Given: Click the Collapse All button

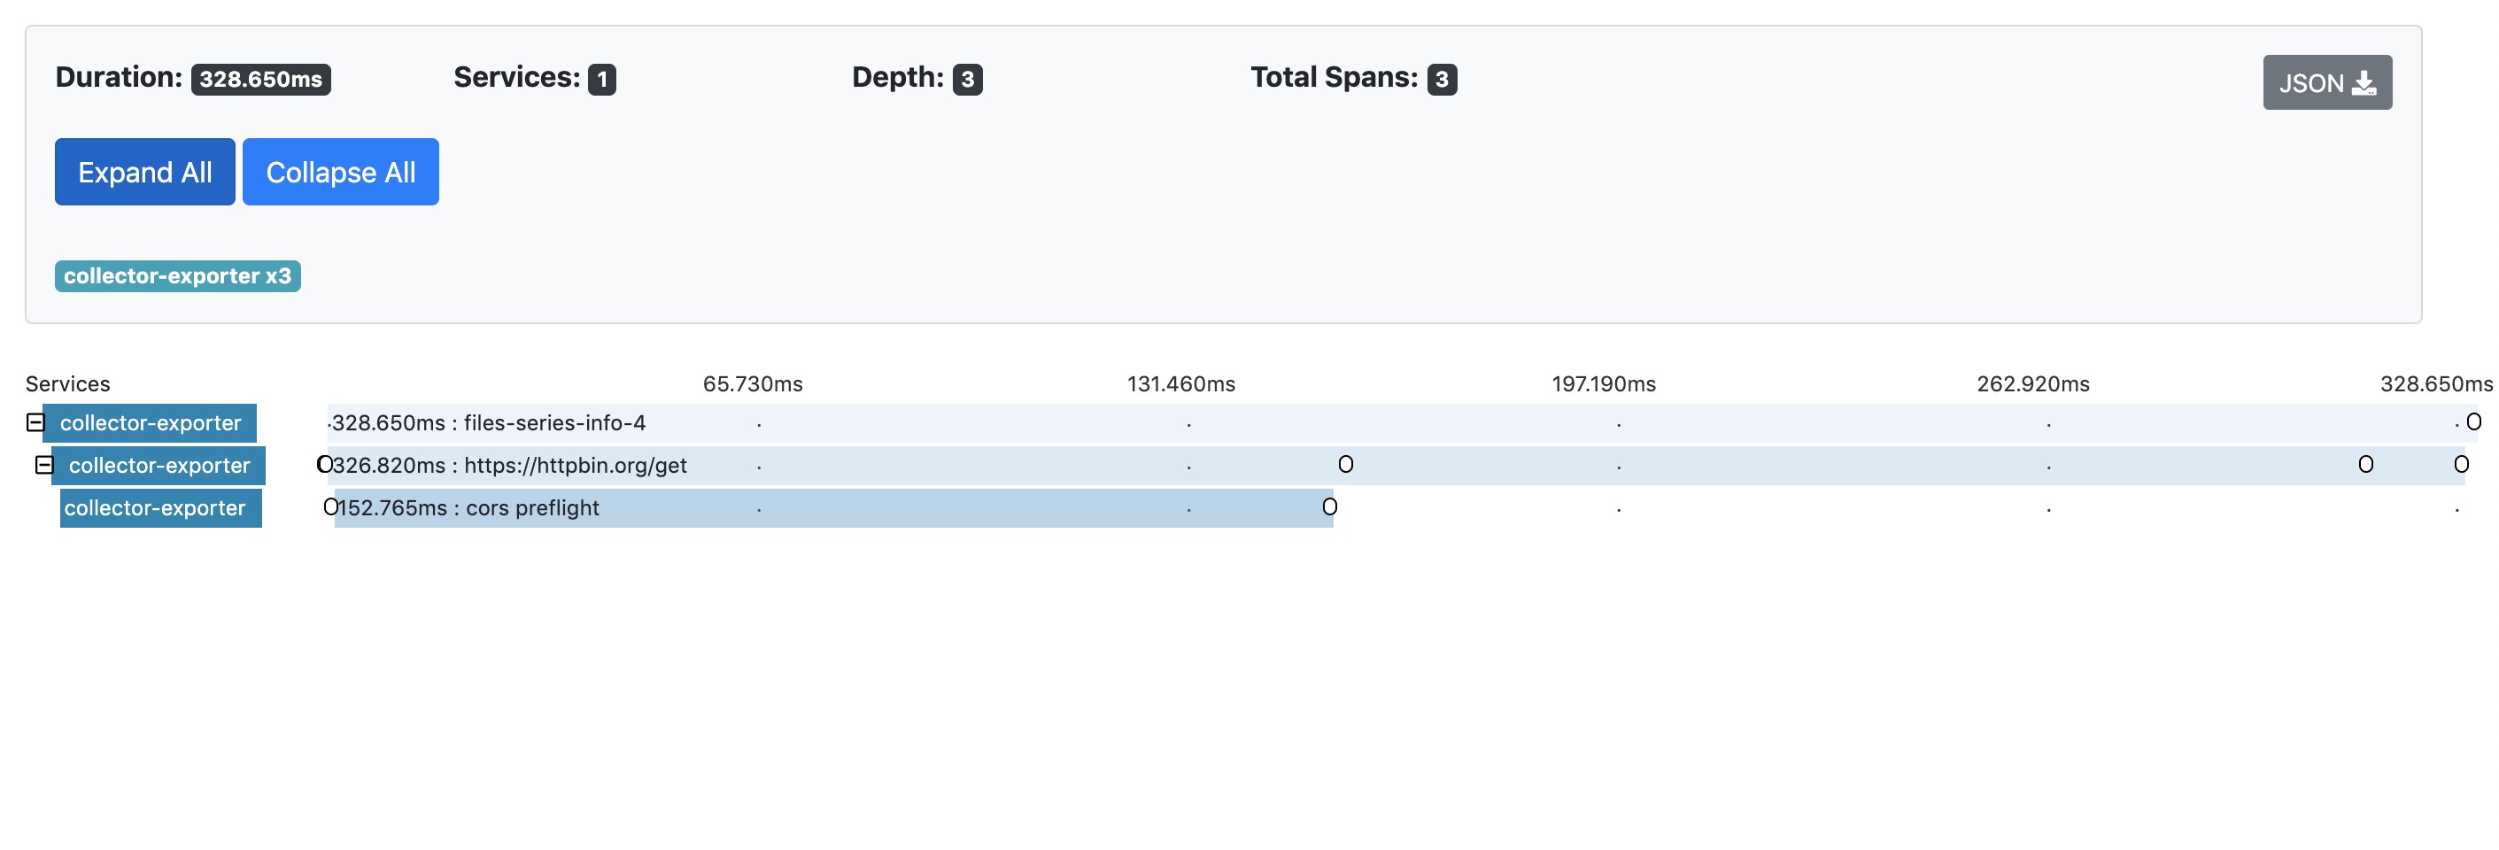Looking at the screenshot, I should point(341,172).
